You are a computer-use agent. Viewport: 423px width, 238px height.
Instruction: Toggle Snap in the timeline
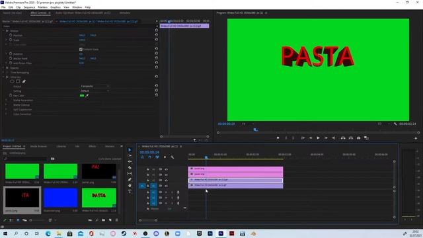[x=150, y=157]
